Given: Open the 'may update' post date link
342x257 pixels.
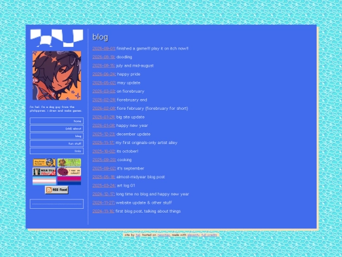Looking at the screenshot, I should pos(104,83).
